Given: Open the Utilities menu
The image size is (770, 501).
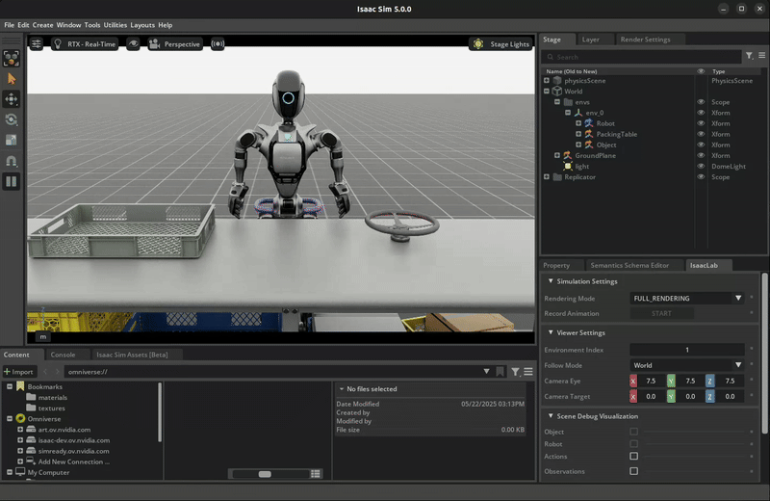Looking at the screenshot, I should pos(115,25).
